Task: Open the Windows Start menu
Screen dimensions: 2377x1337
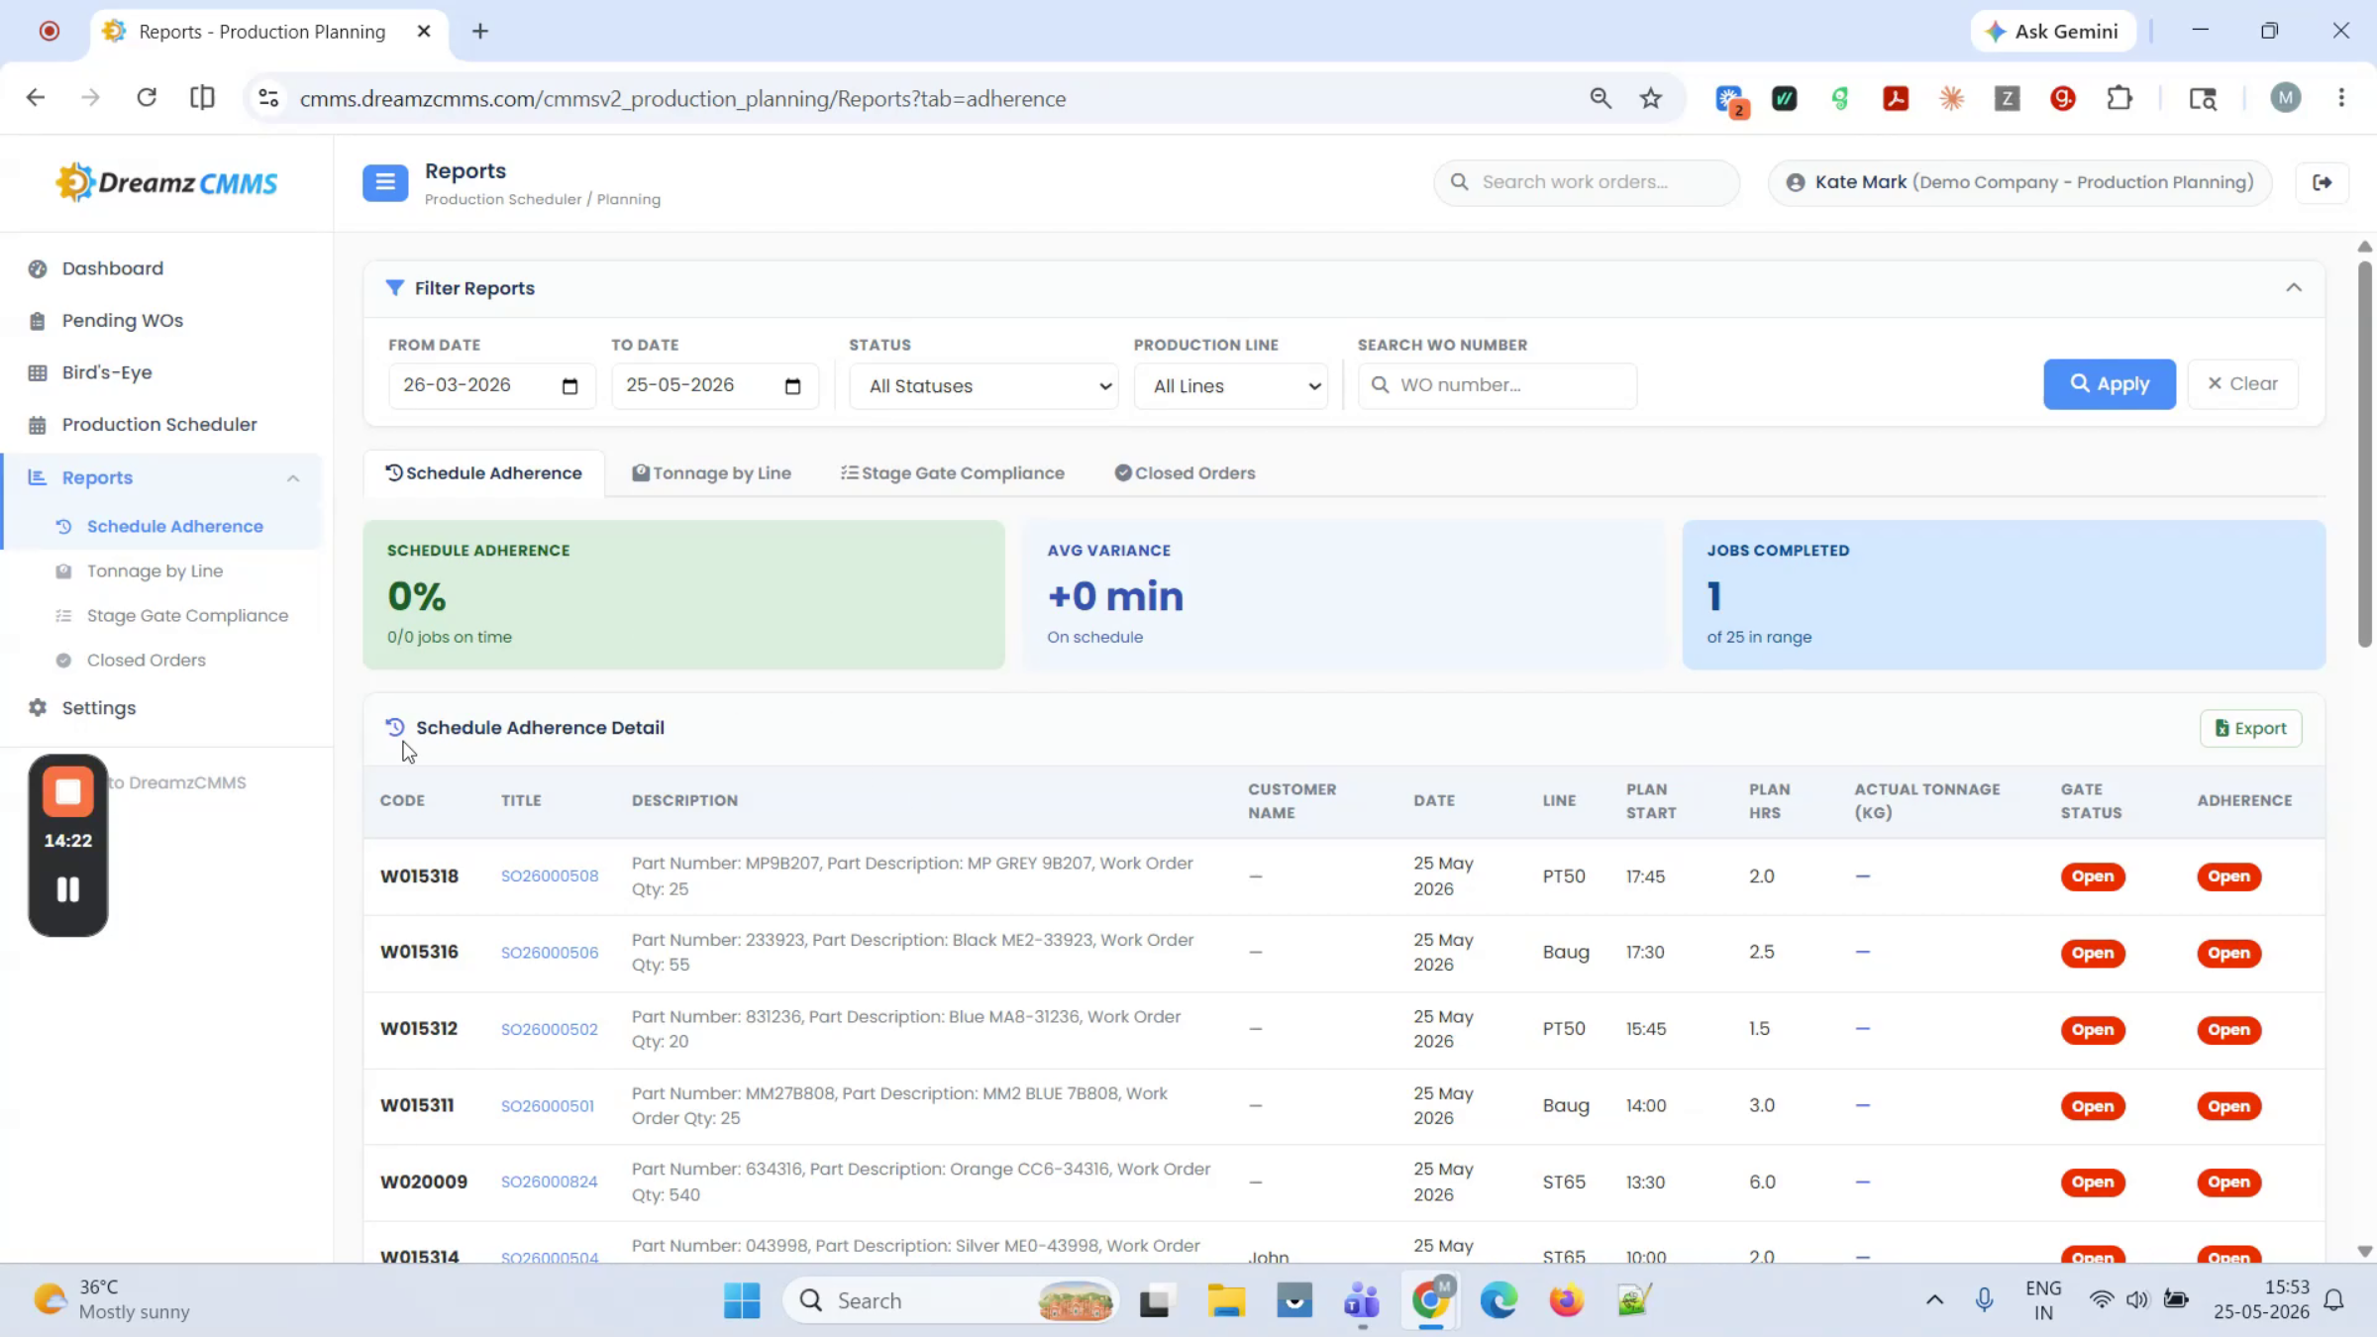Action: click(742, 1300)
